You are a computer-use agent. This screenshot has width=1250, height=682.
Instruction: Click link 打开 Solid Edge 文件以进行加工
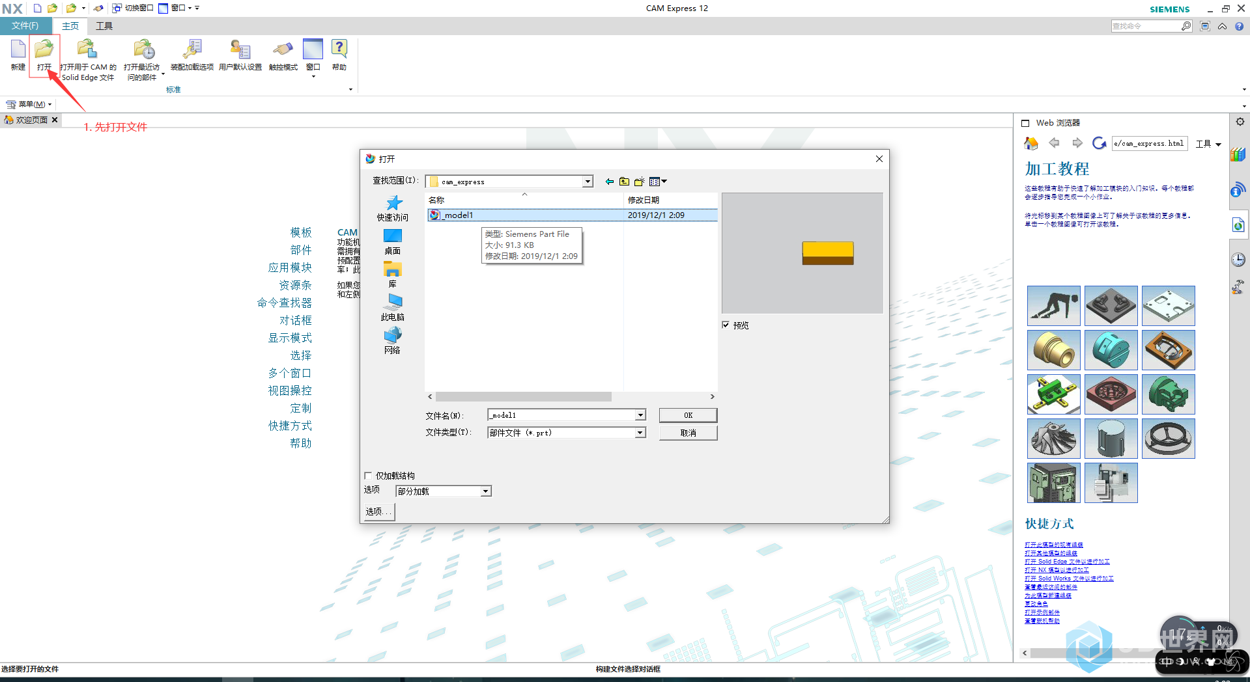tap(1067, 562)
